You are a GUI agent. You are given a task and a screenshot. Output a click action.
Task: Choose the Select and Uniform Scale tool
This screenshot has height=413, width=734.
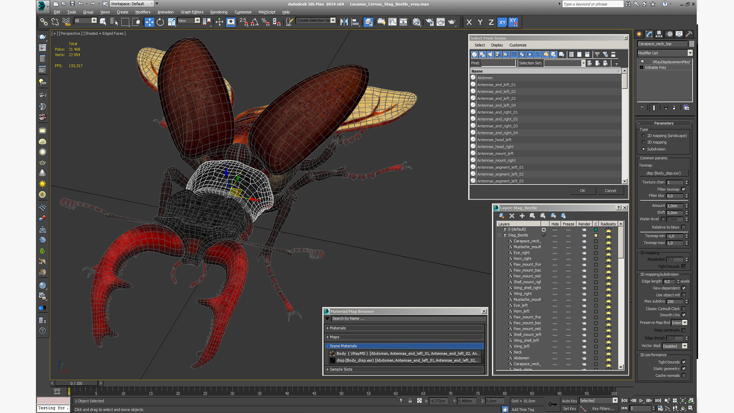coord(171,22)
